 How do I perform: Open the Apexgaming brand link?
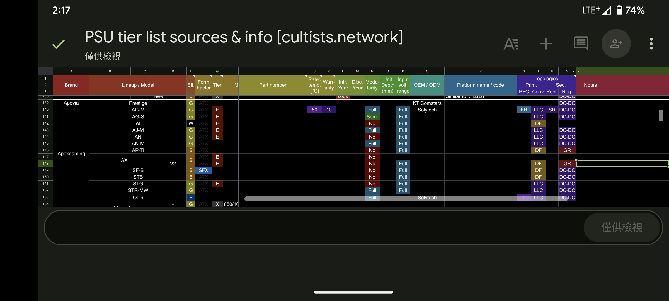[71, 154]
